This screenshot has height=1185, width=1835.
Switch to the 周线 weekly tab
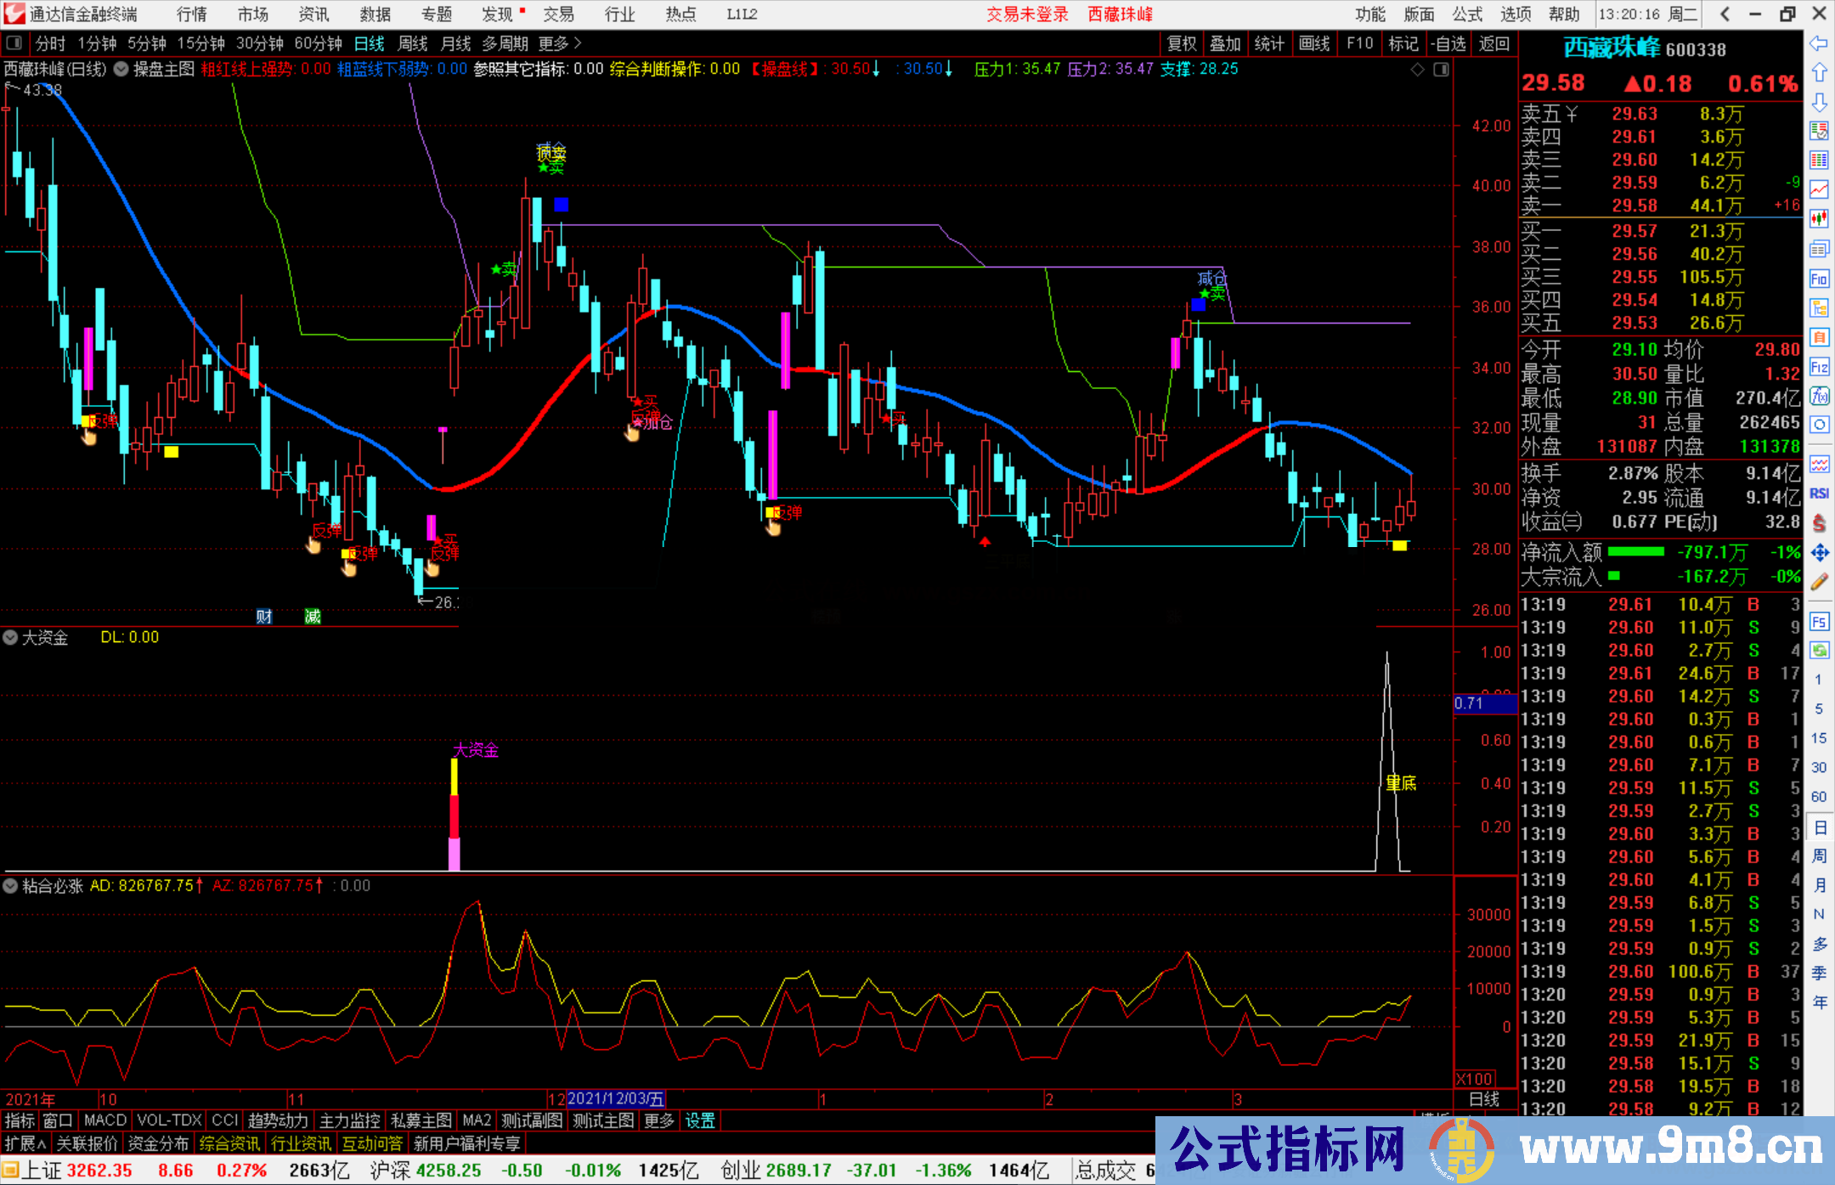point(411,43)
